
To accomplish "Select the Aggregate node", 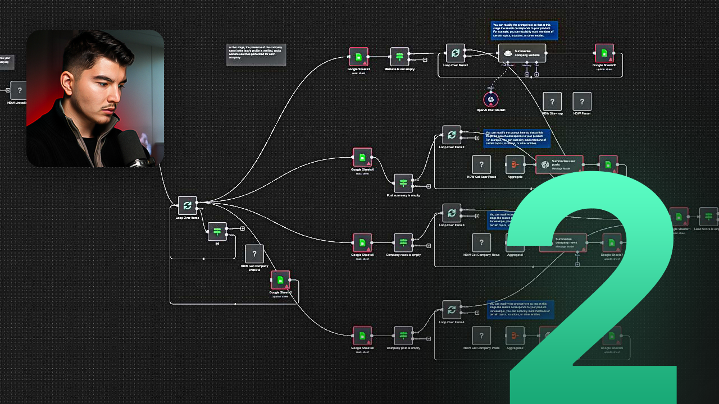I will (515, 164).
